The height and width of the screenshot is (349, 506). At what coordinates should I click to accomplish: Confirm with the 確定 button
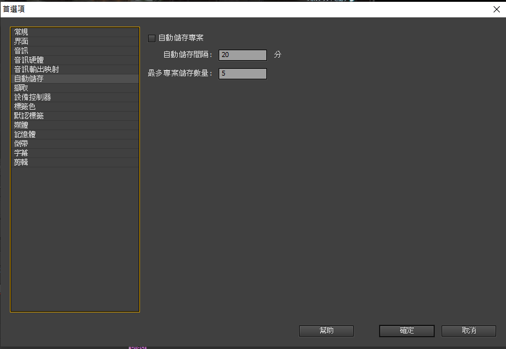tap(407, 331)
